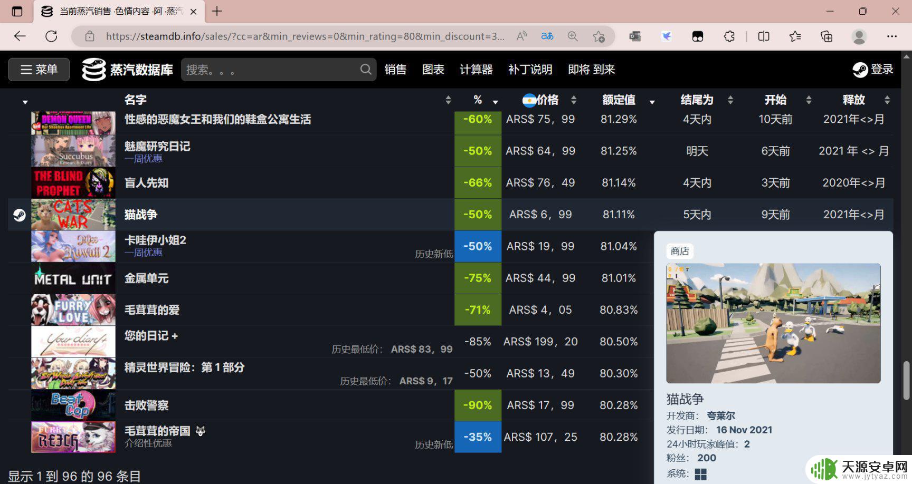Sort by 价格 column
Screen dimensions: 912x484
click(x=548, y=100)
